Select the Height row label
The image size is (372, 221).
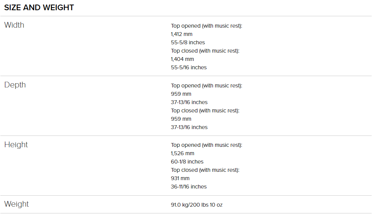click(x=16, y=145)
